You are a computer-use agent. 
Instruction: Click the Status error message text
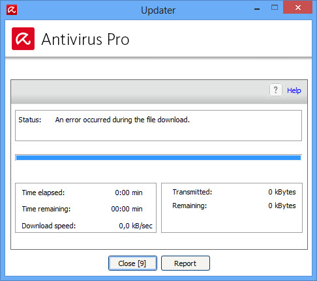tap(123, 120)
